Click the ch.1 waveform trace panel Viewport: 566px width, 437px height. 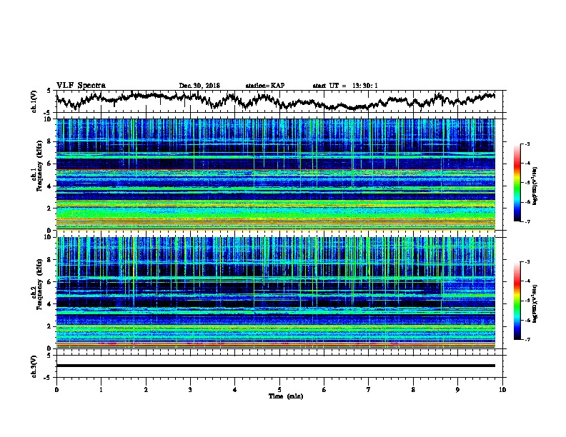click(279, 101)
